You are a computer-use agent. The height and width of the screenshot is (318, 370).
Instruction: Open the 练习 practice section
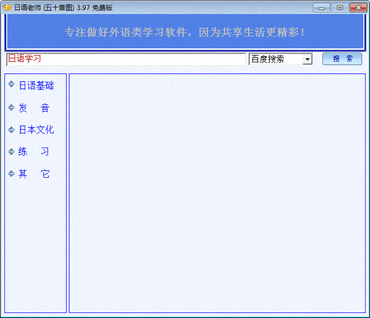point(34,152)
